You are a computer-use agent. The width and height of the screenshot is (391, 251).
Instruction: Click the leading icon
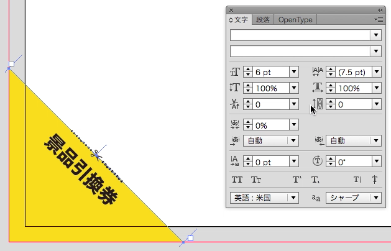point(318,72)
